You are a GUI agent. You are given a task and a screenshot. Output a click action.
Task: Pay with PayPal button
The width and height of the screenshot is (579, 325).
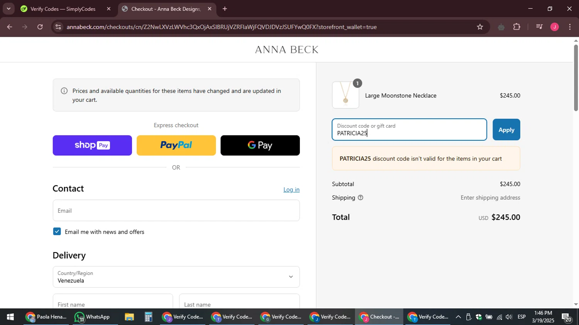click(x=176, y=145)
